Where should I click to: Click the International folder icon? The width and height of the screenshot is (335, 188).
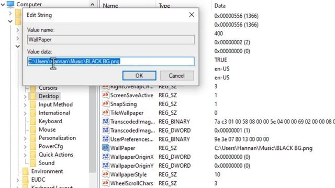pyautogui.click(x=33, y=113)
